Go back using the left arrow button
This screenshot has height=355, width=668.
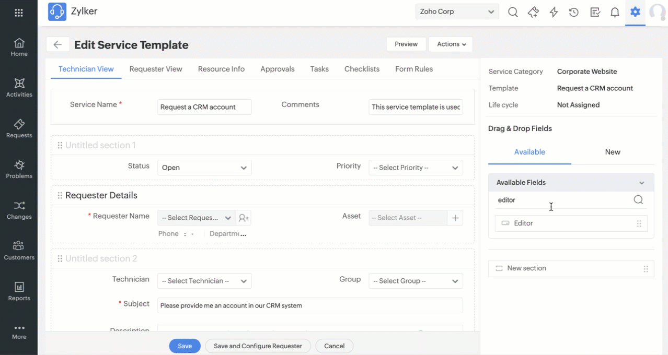[57, 45]
